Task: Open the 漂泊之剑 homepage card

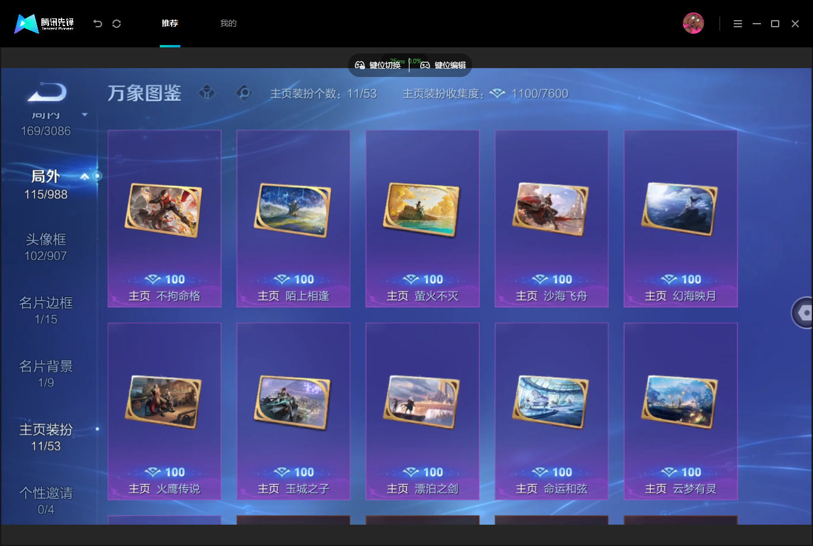Action: 422,412
